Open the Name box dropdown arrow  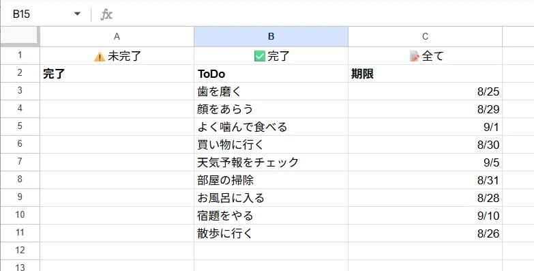click(77, 14)
